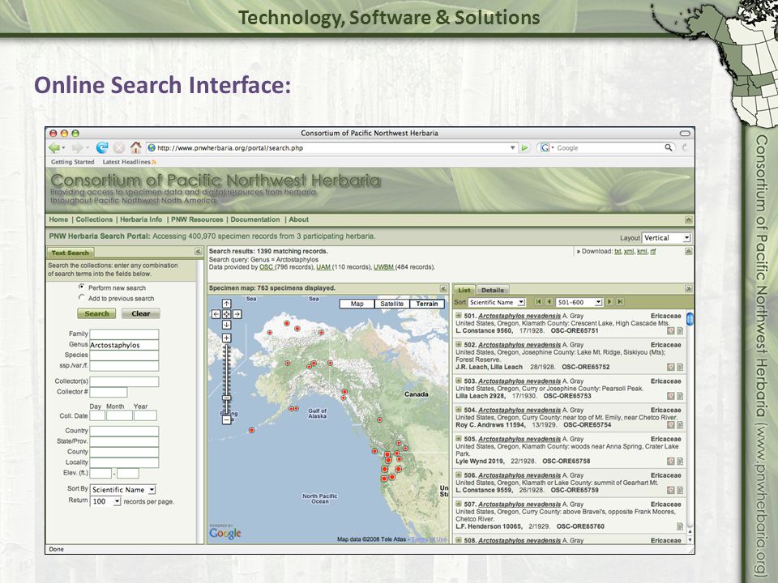Click the green Search button
This screenshot has width=778, height=583.
point(96,314)
